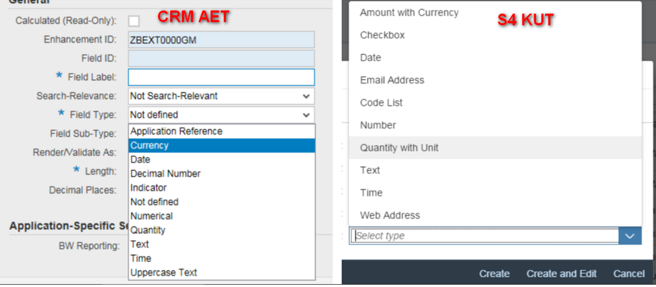This screenshot has width=656, height=287.
Task: Select Amount with Currency in S4 KUT list
Action: (x=495, y=13)
